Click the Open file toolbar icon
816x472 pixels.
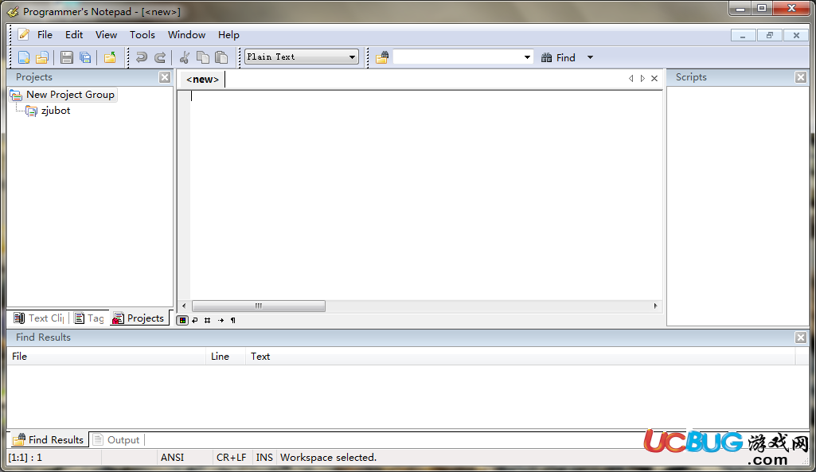point(42,57)
